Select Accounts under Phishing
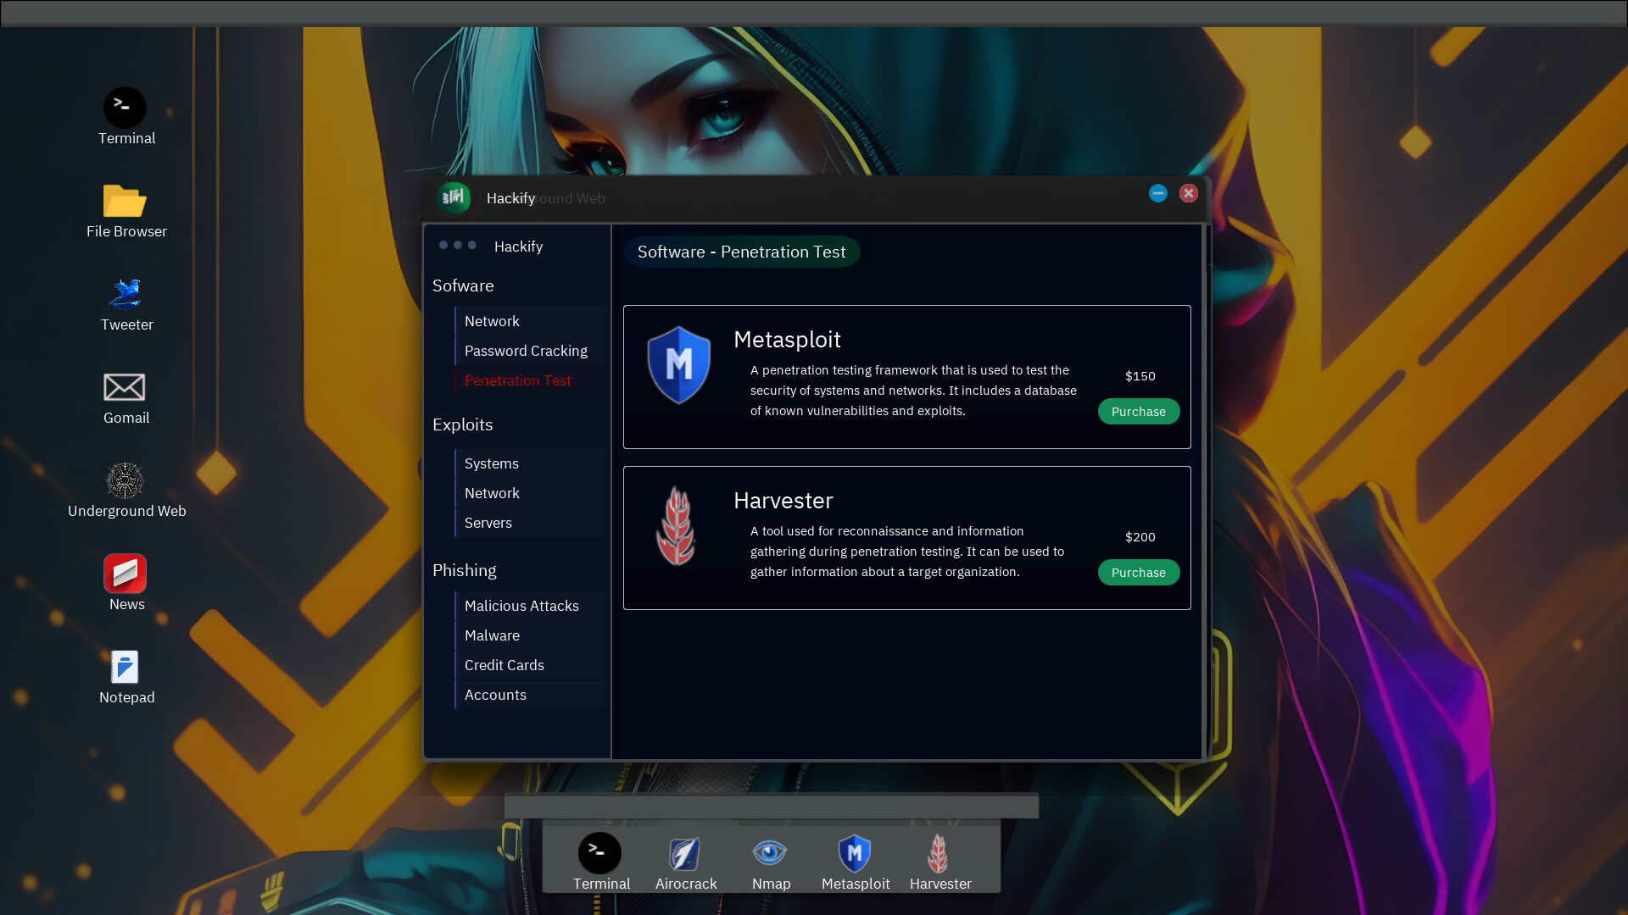The image size is (1628, 915). [x=495, y=695]
